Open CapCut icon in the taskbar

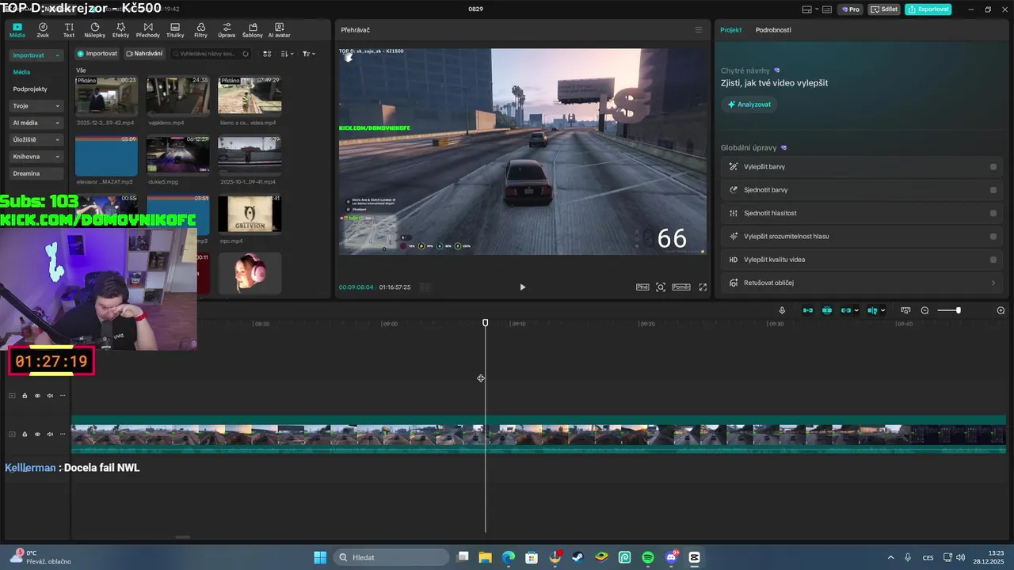[695, 557]
